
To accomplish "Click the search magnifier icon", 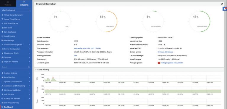I will click(x=29, y=67).
